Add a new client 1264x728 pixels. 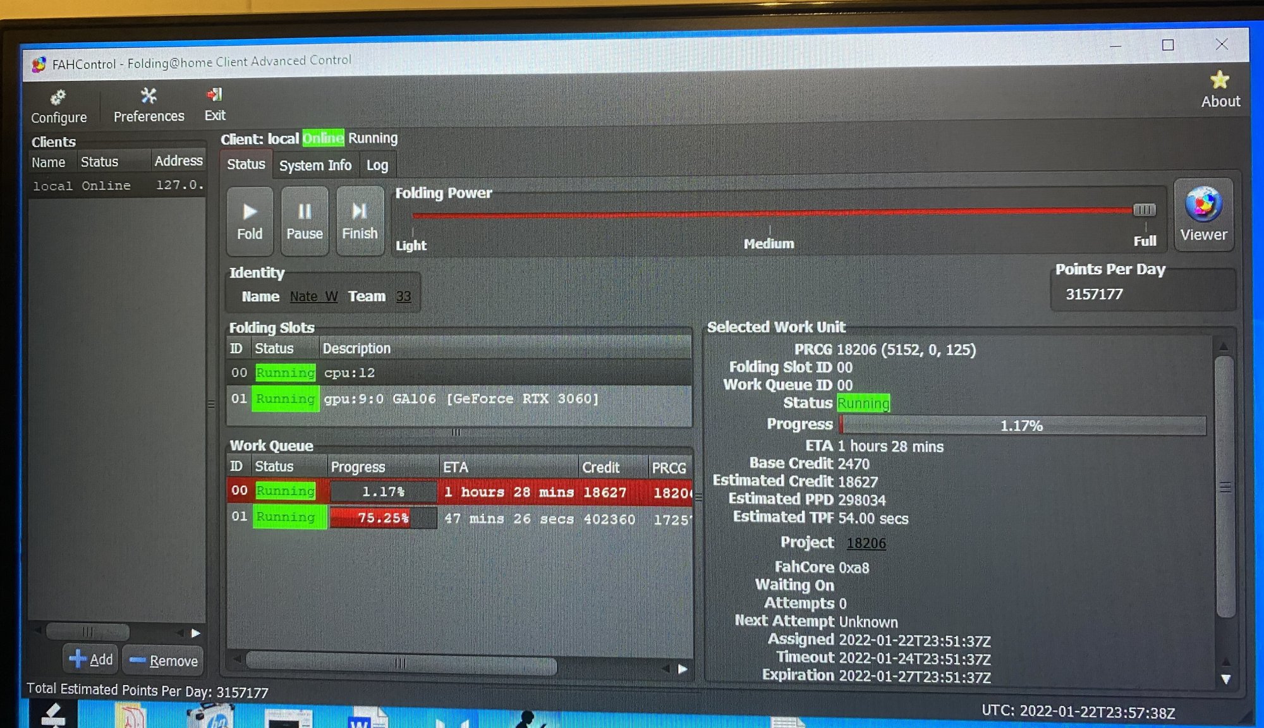pyautogui.click(x=91, y=660)
